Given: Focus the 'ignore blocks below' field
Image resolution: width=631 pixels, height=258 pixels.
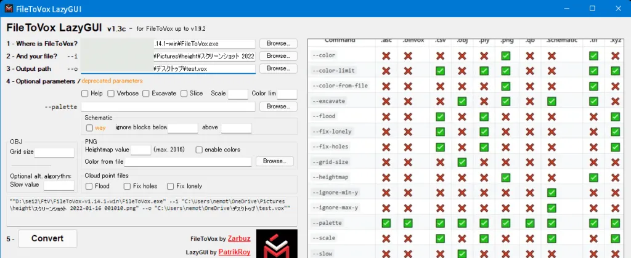Looking at the screenshot, I should click(x=182, y=128).
